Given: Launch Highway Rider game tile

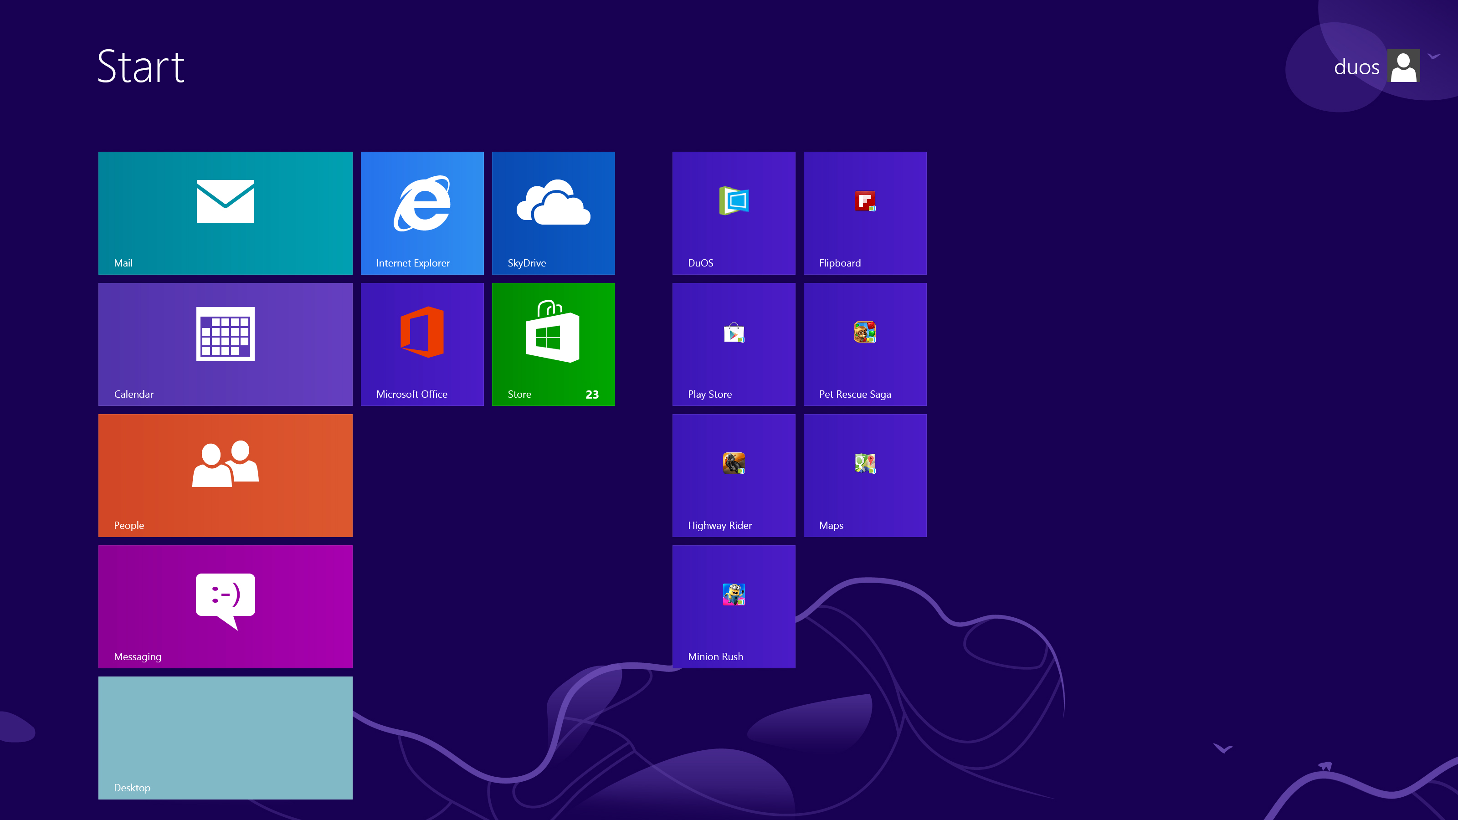Looking at the screenshot, I should click(734, 475).
